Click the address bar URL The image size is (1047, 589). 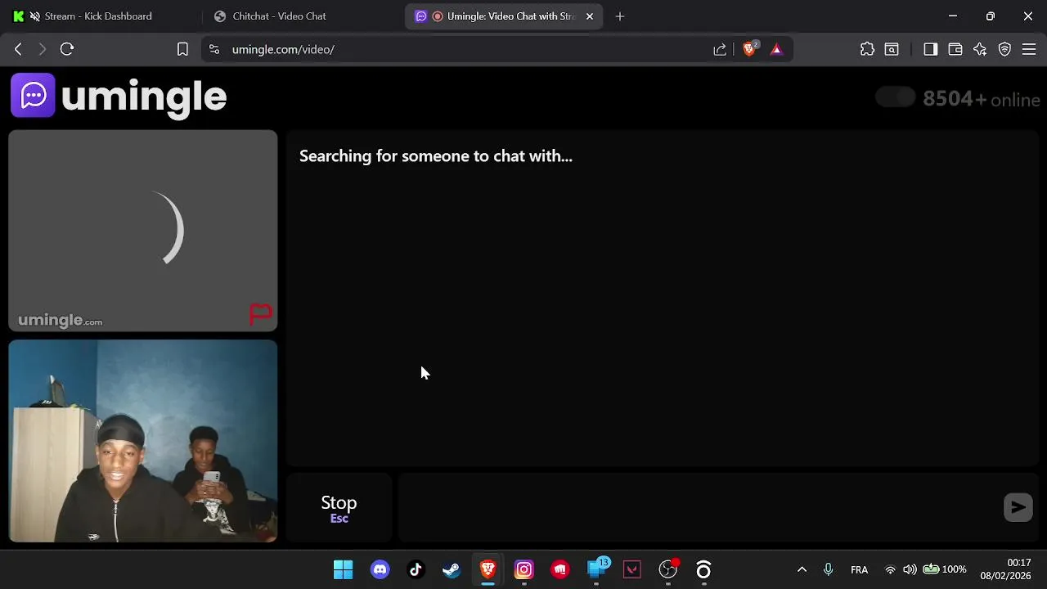pyautogui.click(x=283, y=49)
